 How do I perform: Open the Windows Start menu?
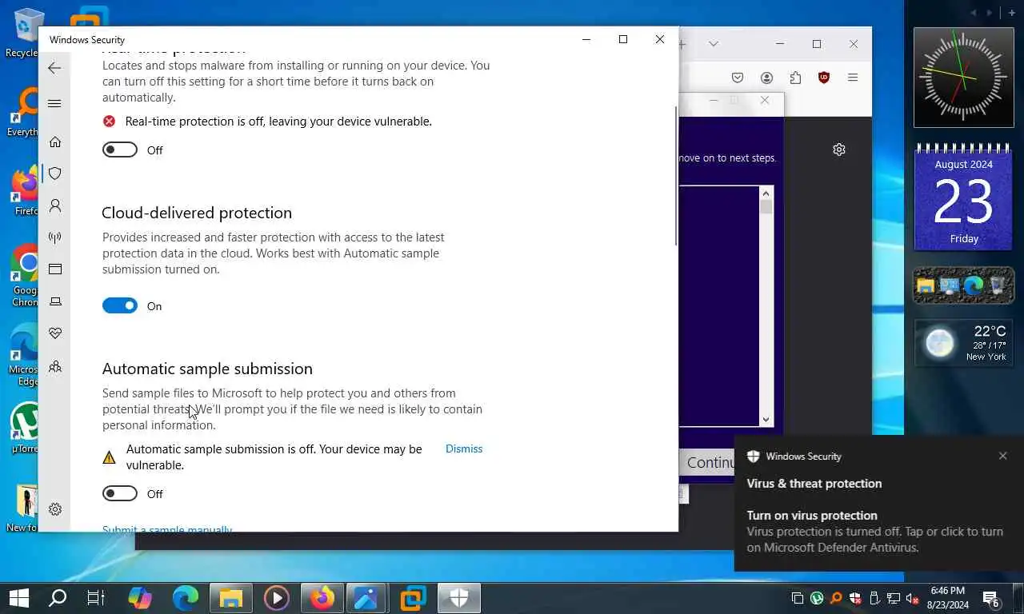coord(19,598)
